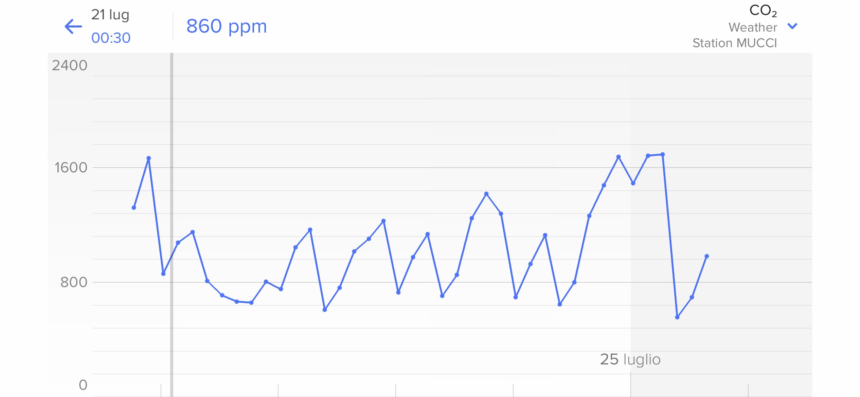860x397 pixels.
Task: Select the mid-chart peak data point
Action: tap(486, 194)
